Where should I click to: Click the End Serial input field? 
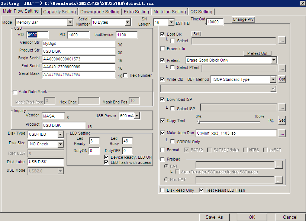pos(79,67)
